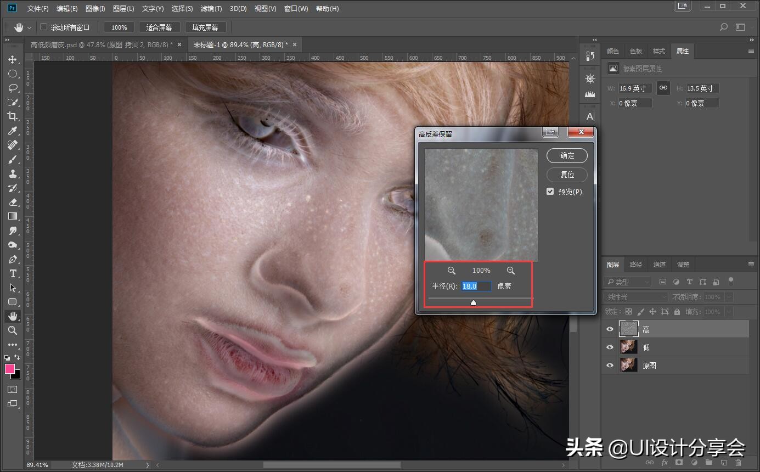Select the Move tool
Viewport: 760px width, 472px height.
12,59
